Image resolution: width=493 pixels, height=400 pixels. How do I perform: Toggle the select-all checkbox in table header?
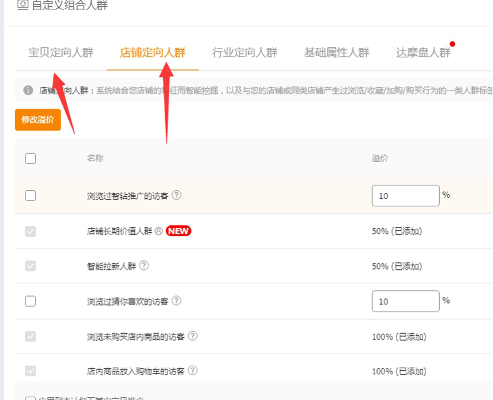pyautogui.click(x=30, y=159)
